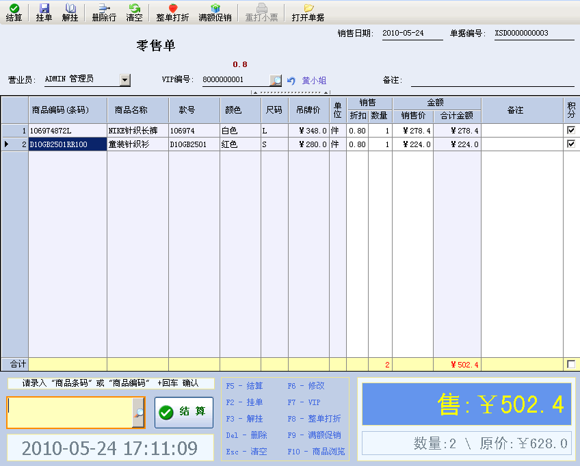Click the 备注 remark input line
580x466 pixels.
492,80
